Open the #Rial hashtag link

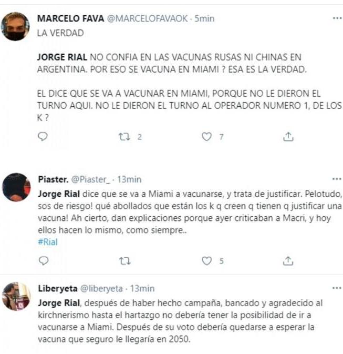coord(48,242)
